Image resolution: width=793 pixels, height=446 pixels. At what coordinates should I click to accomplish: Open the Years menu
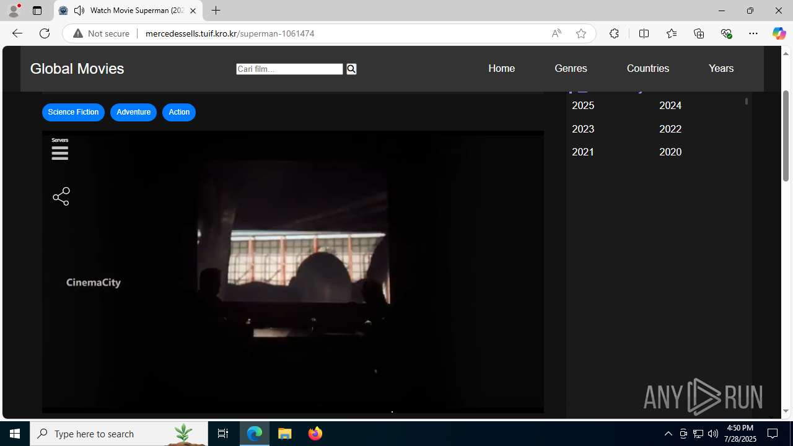click(x=721, y=68)
